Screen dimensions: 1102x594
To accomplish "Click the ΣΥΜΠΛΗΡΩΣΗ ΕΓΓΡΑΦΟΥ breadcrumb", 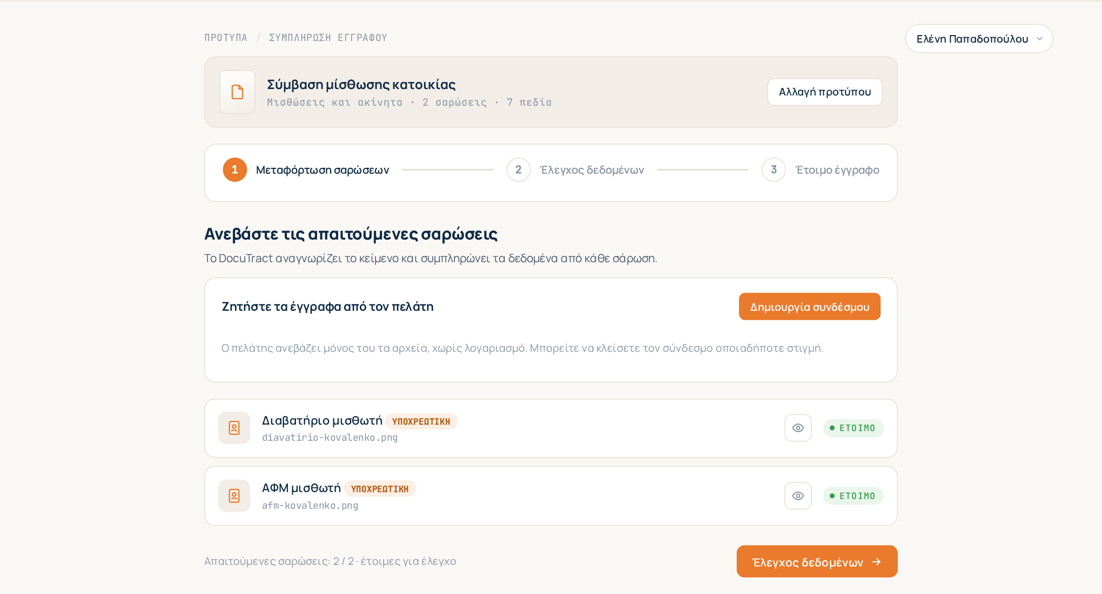I will tap(328, 38).
